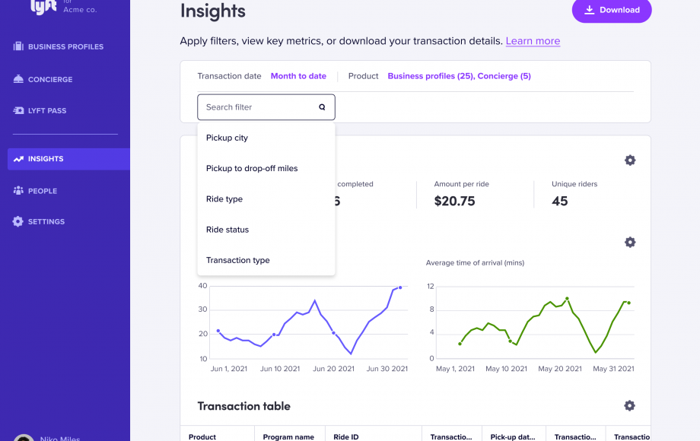Download the transaction details
700x441 pixels.
611,10
